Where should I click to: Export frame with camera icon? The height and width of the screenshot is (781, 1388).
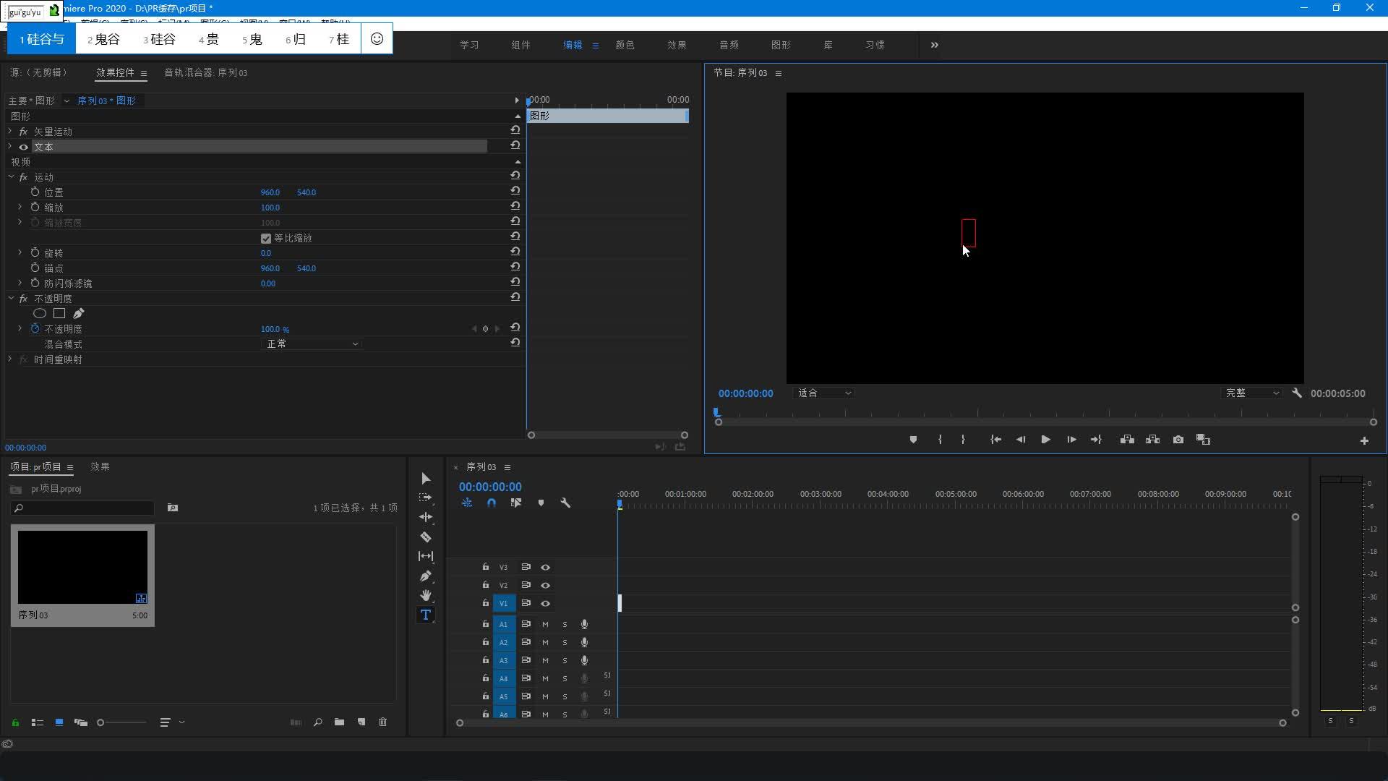(1178, 440)
